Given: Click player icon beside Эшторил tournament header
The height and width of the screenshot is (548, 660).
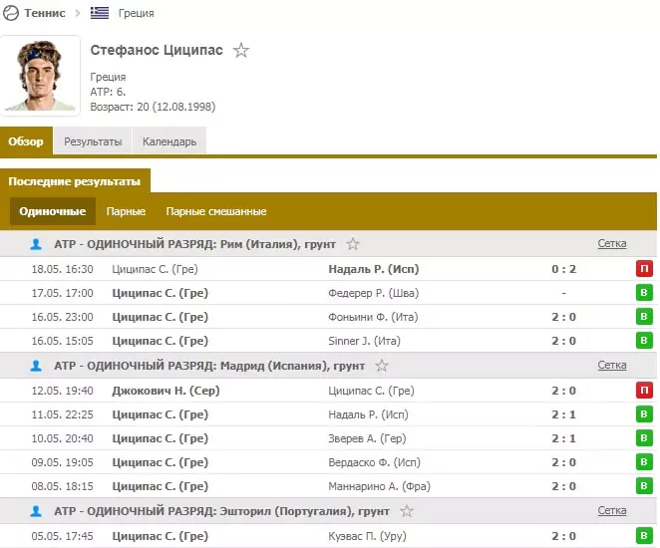Looking at the screenshot, I should (36, 511).
